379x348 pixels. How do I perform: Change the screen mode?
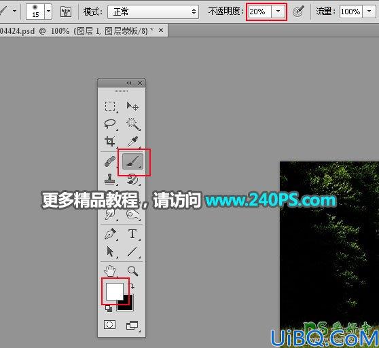pos(132,326)
